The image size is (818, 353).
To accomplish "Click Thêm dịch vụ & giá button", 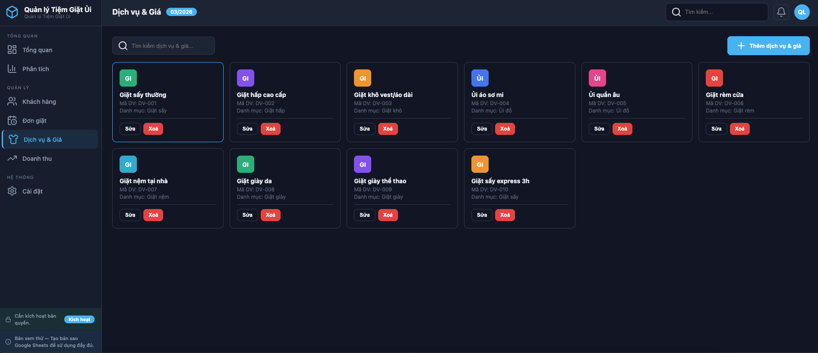I will [x=768, y=46].
